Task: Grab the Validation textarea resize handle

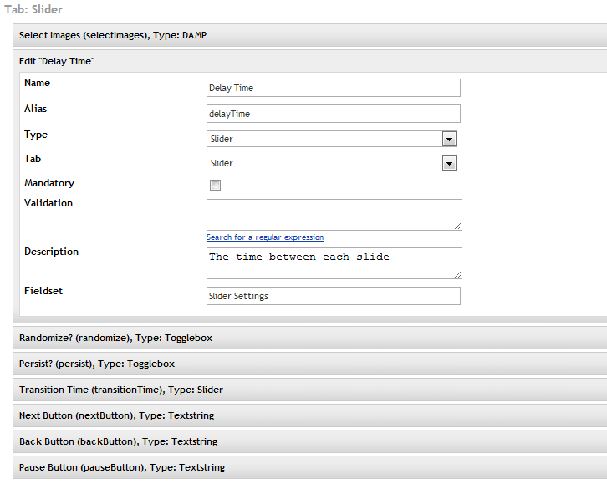Action: 457,226
